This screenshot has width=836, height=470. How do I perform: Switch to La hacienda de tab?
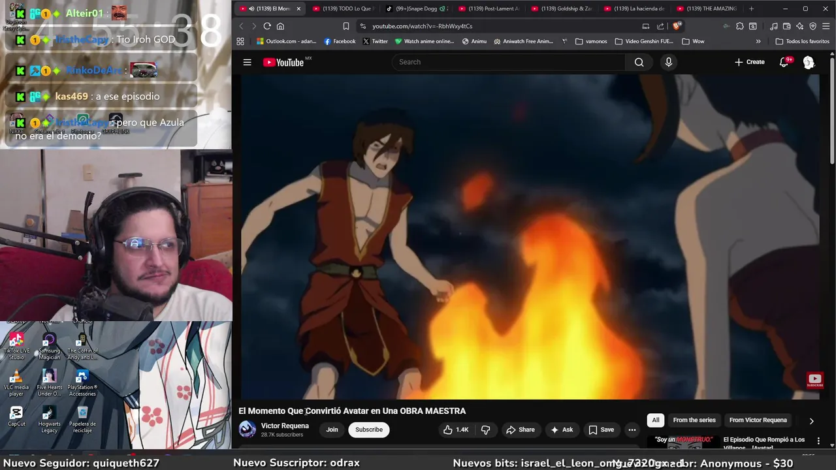(x=635, y=8)
